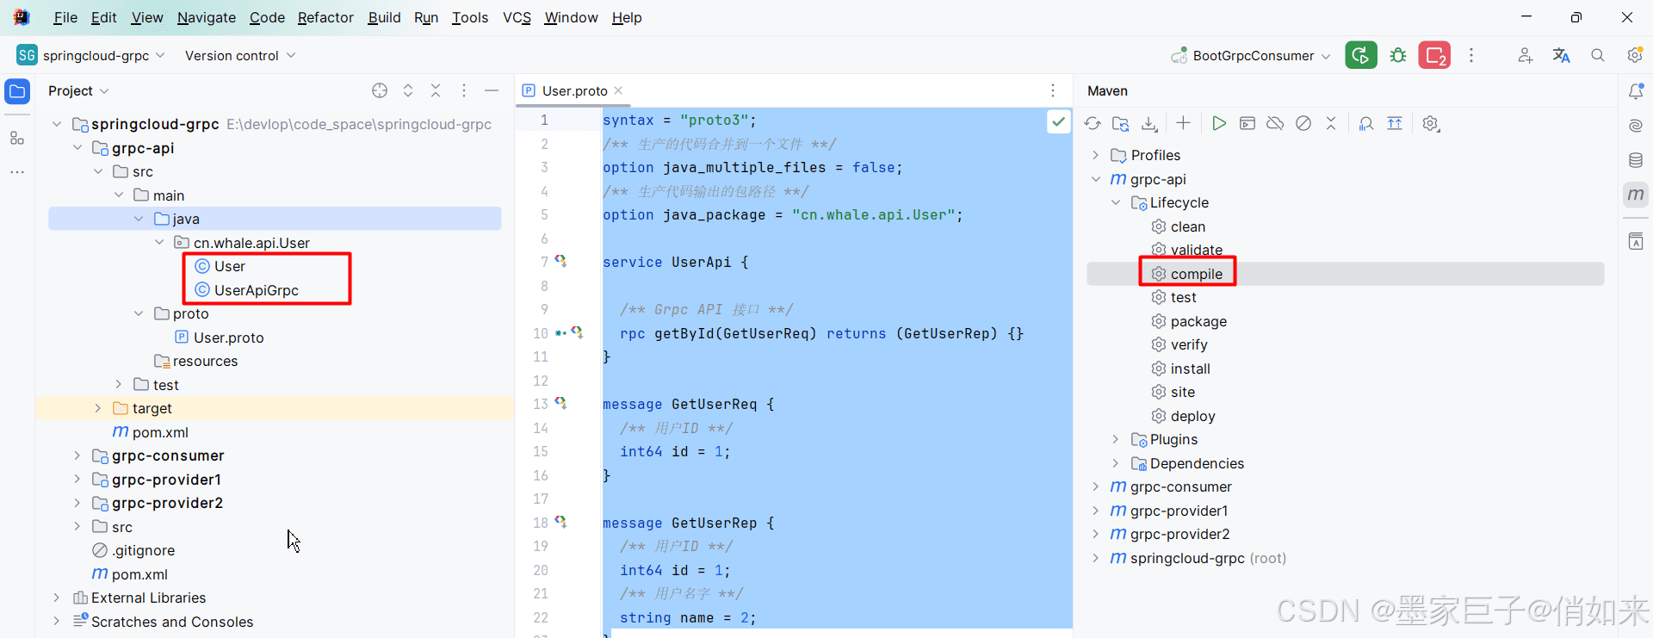The width and height of the screenshot is (1653, 638).
Task: Rerun BootGrpcConsumer with the green button
Action: (1361, 56)
